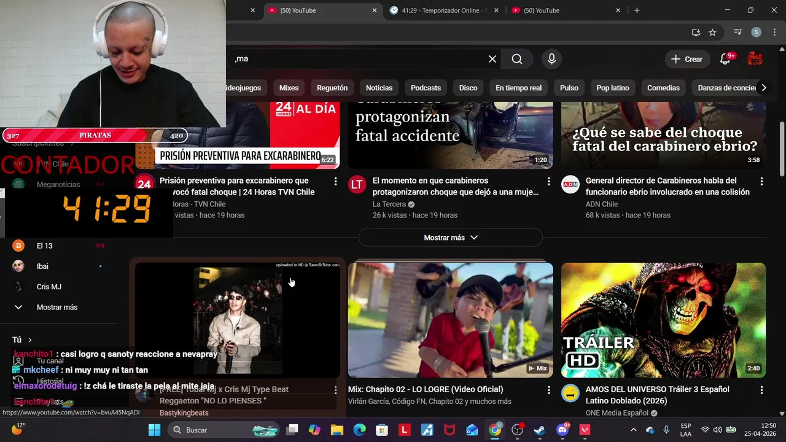The image size is (786, 442).
Task: Play Chapito 02 LO LOGRE thumbnail
Action: (450, 320)
